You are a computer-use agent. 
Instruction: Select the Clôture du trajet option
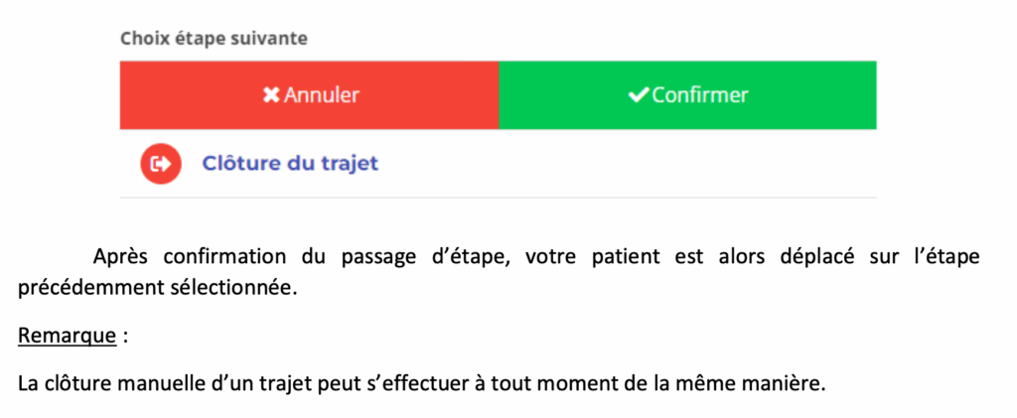click(x=290, y=164)
